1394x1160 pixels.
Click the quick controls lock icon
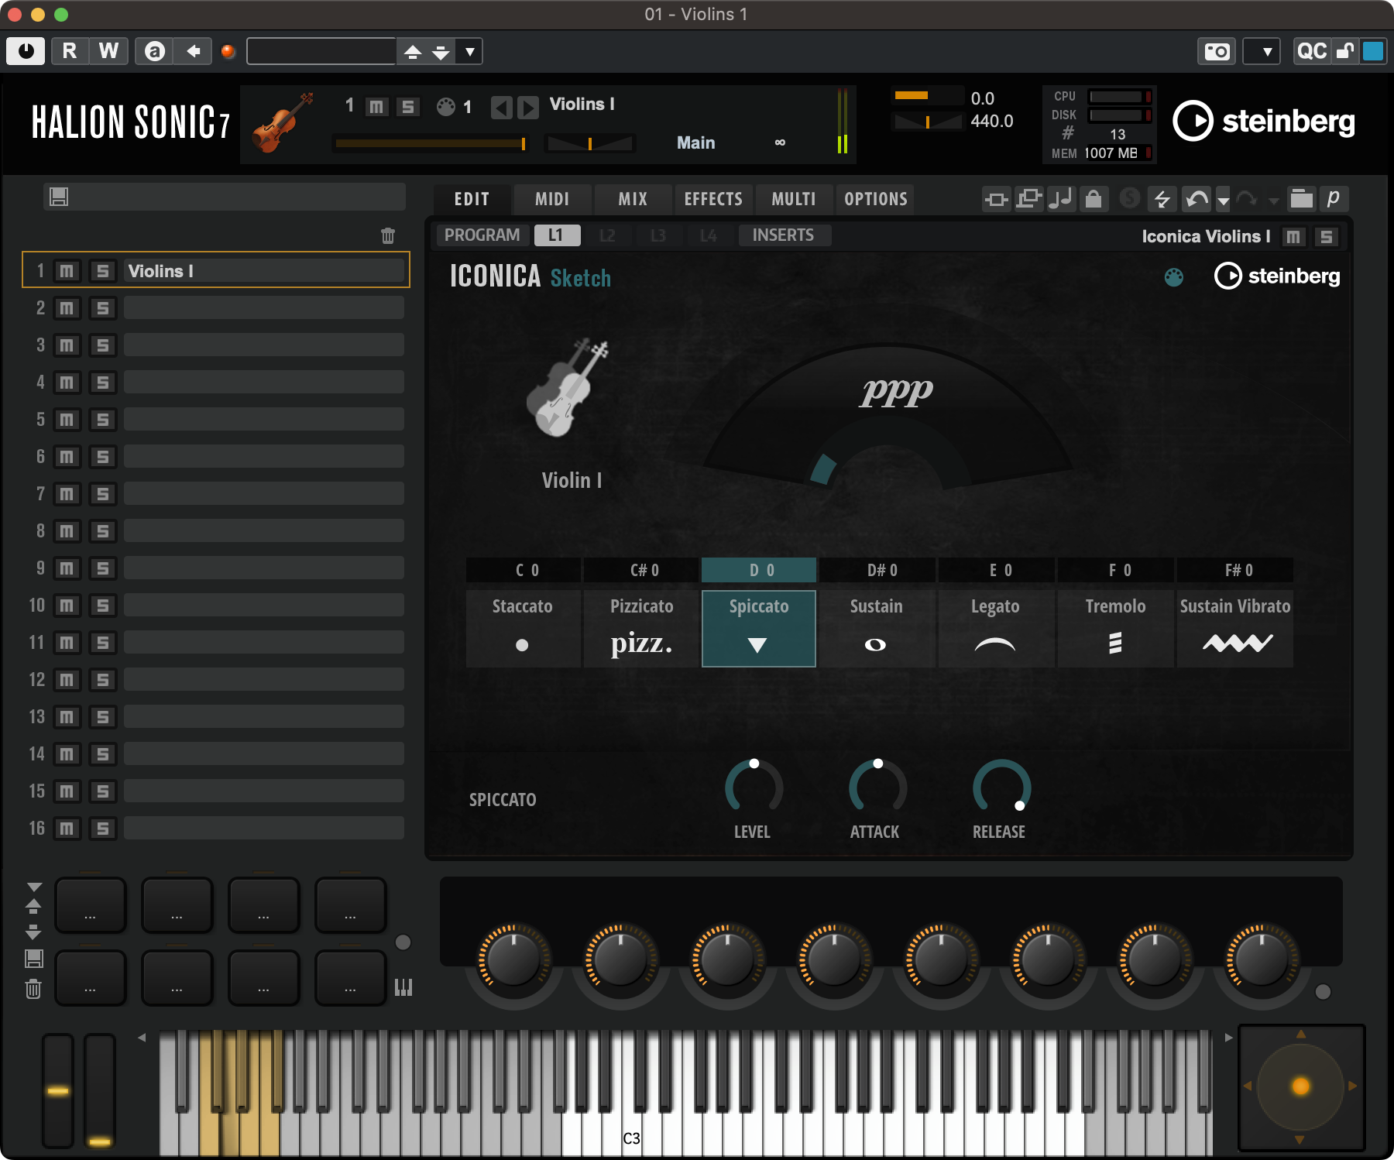(1346, 51)
